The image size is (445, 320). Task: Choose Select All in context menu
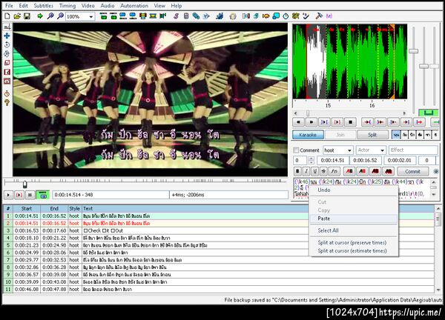tap(354, 230)
